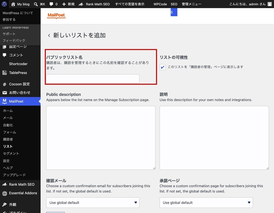The height and width of the screenshot is (213, 274).
Task: Click the お問い合わせ envelope icon
Action: (x=5, y=93)
